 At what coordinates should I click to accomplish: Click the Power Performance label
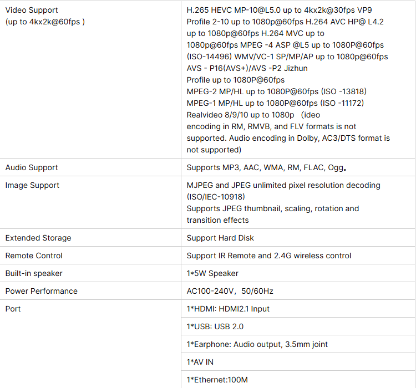[x=42, y=291]
